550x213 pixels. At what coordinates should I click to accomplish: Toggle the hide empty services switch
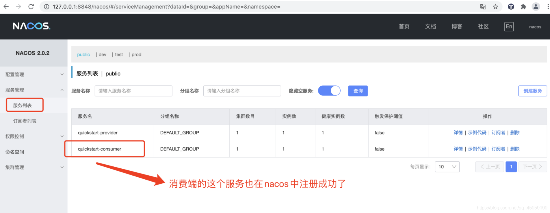pyautogui.click(x=329, y=91)
